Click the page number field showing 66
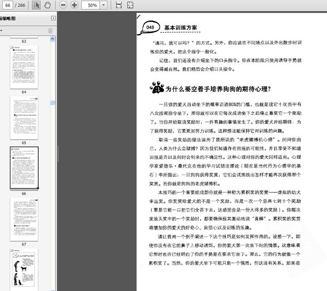Screen dimensions: 327x291 pos(8,5)
